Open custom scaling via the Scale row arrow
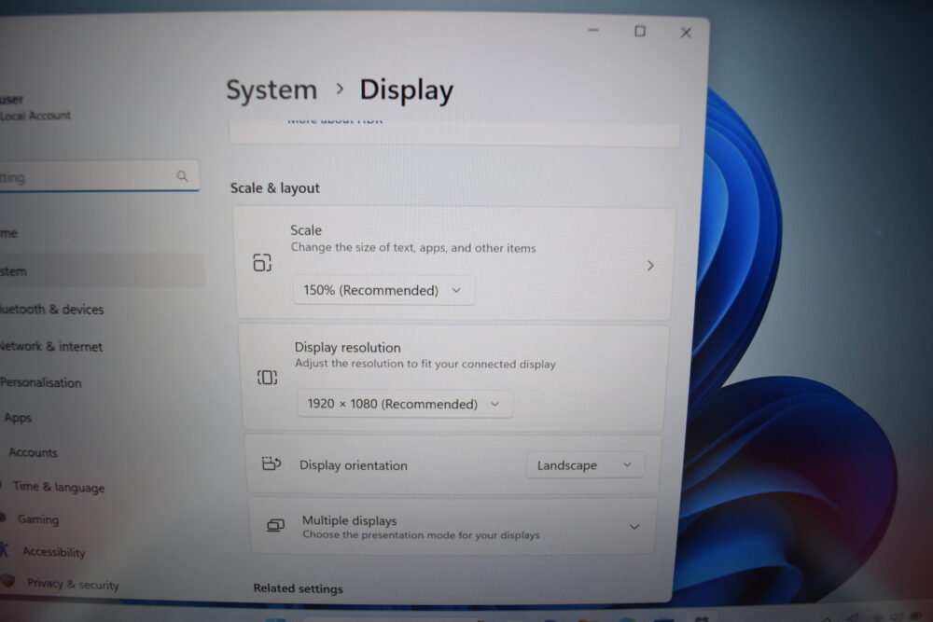 [650, 265]
